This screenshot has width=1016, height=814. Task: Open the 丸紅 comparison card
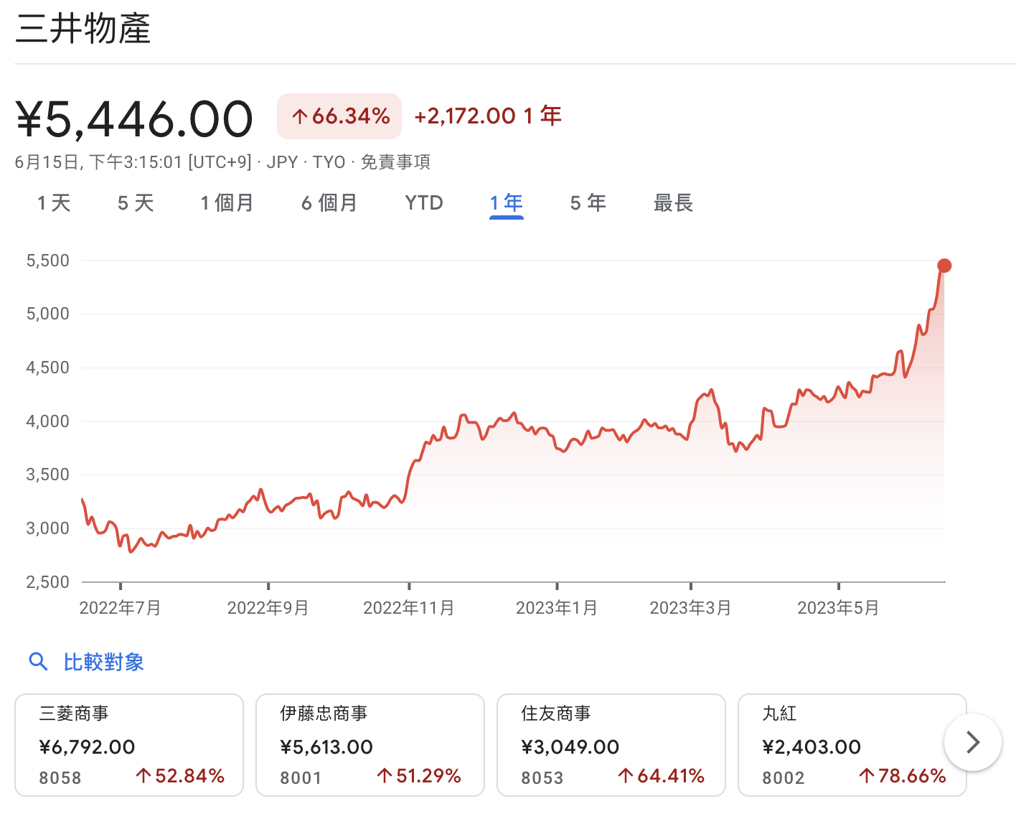[852, 745]
